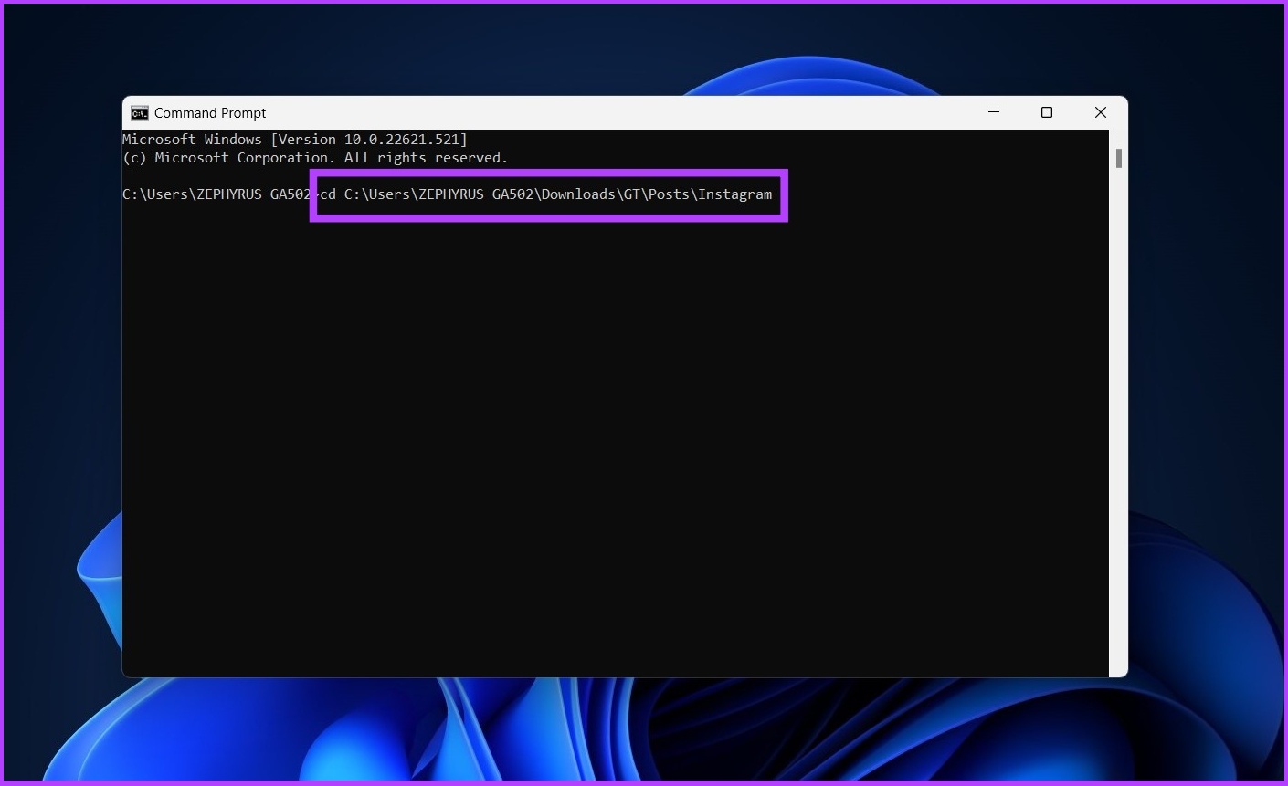Click the Microsoft Windows version line

295,140
